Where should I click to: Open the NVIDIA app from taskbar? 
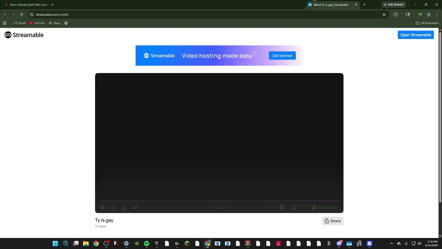136,243
